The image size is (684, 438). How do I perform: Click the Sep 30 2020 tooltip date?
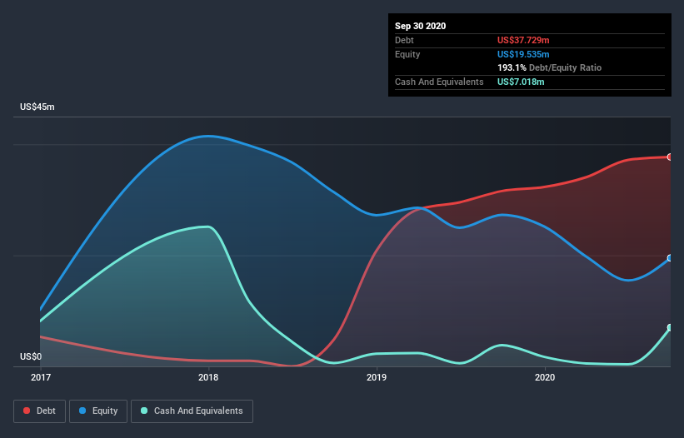(x=420, y=26)
